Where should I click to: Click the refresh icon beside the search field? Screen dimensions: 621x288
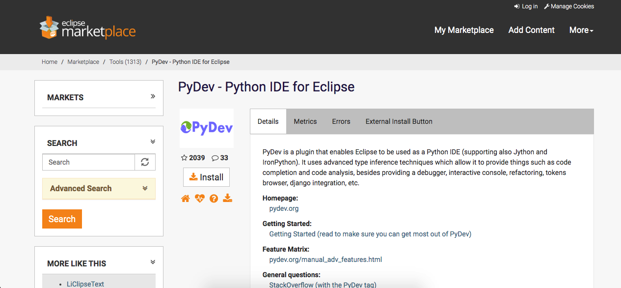[145, 162]
